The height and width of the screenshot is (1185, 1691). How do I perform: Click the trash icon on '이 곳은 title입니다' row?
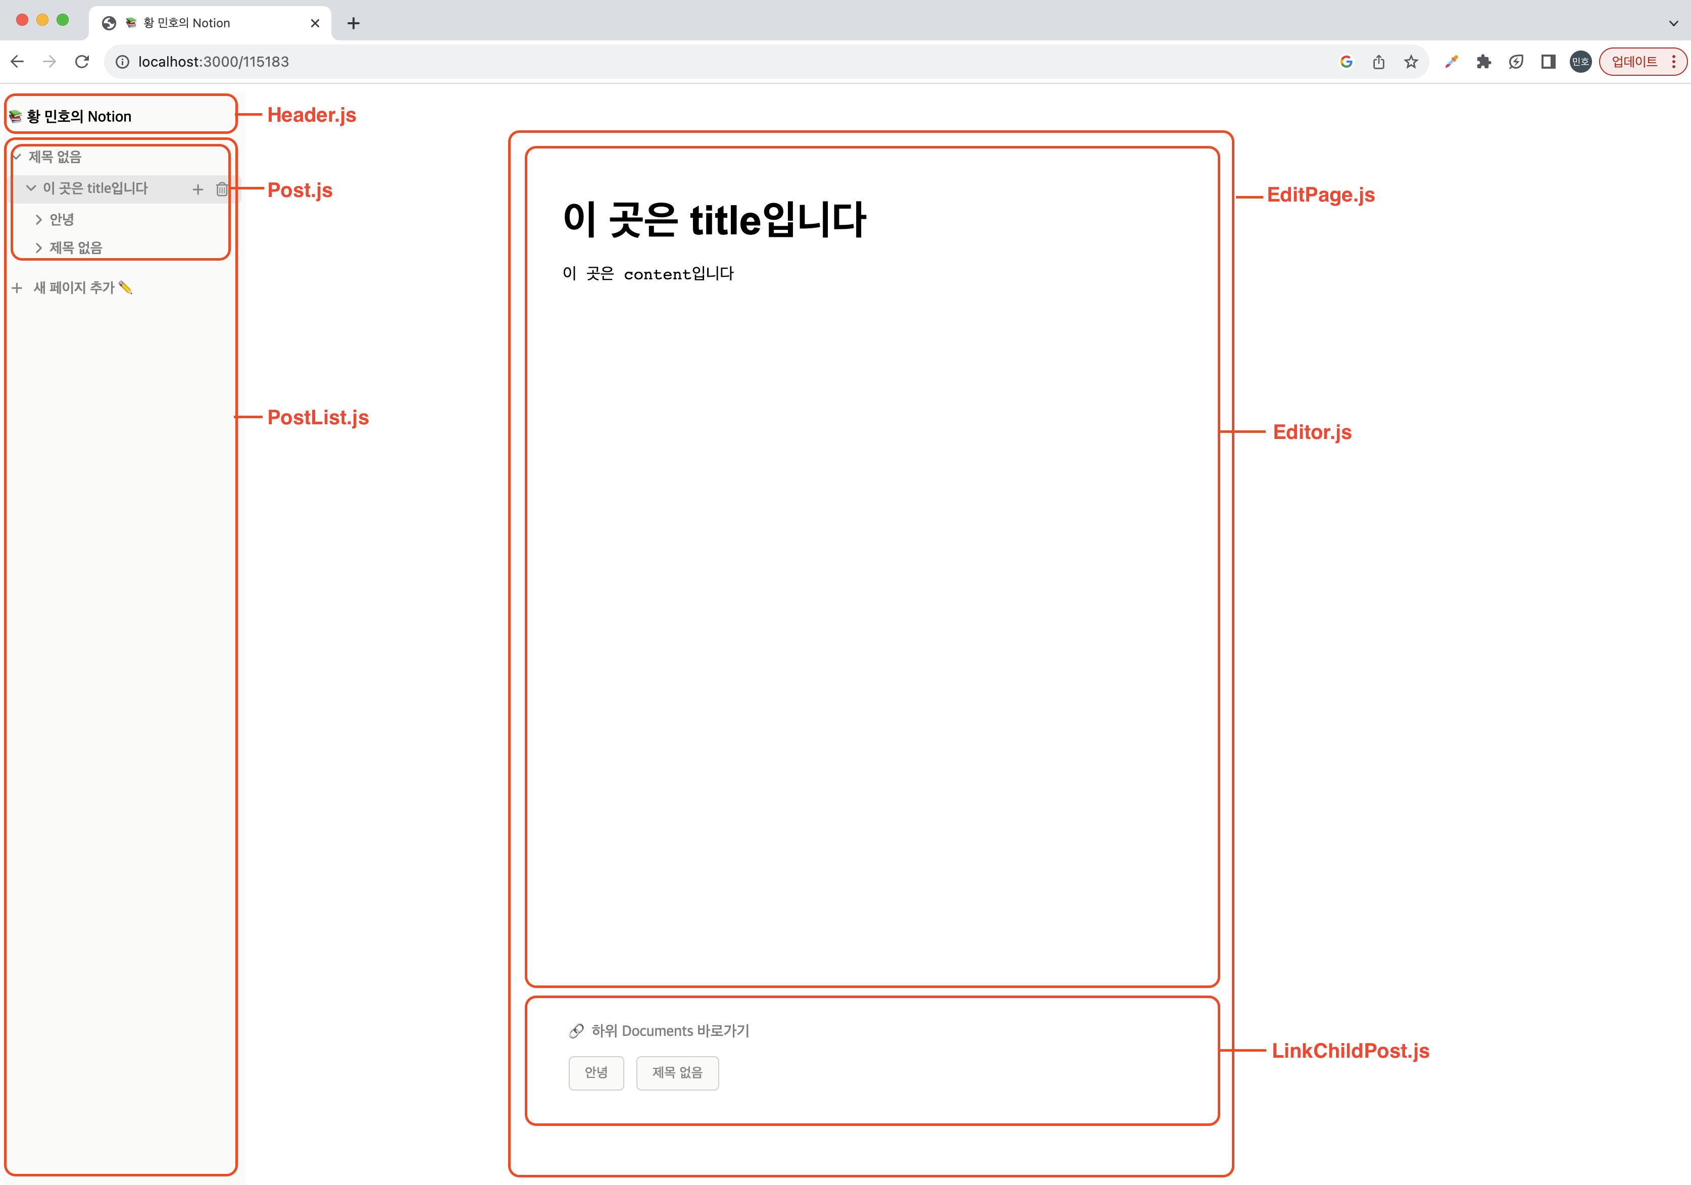pos(222,189)
